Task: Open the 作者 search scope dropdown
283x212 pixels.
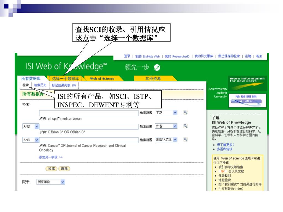Action: point(166,126)
